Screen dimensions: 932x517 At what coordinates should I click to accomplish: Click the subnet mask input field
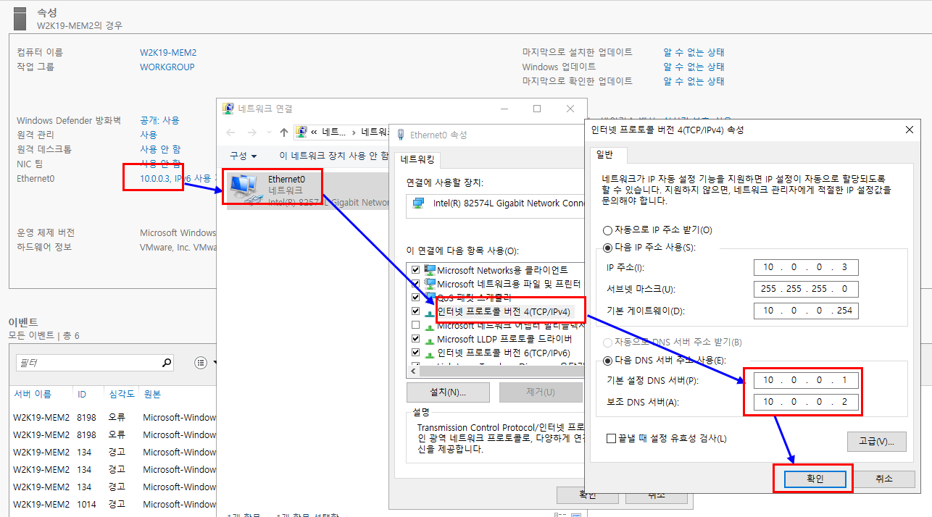(x=806, y=290)
